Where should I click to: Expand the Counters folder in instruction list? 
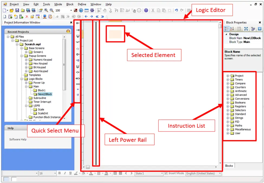click(228, 87)
